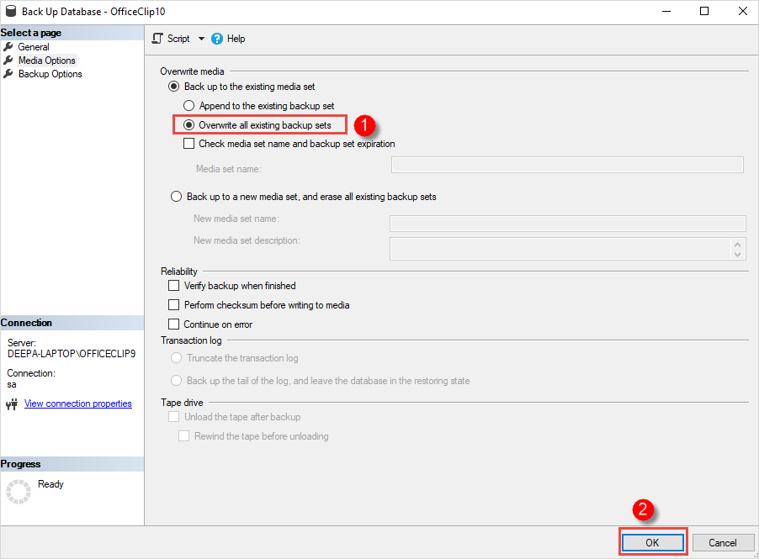This screenshot has height=559, width=759.
Task: Click the Media Options page icon
Action: pyautogui.click(x=8, y=60)
